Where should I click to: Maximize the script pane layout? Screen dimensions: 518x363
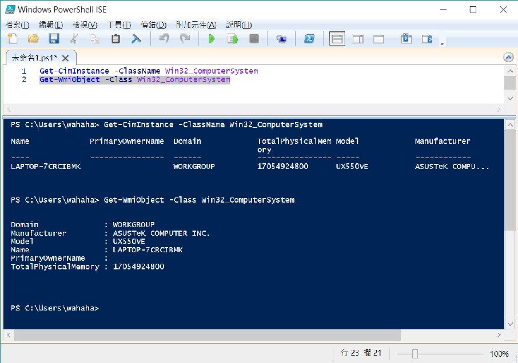379,39
